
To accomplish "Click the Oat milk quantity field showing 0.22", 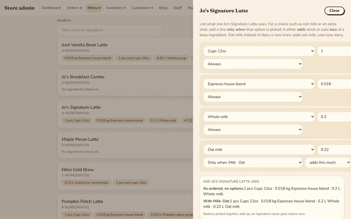I will click(334, 149).
